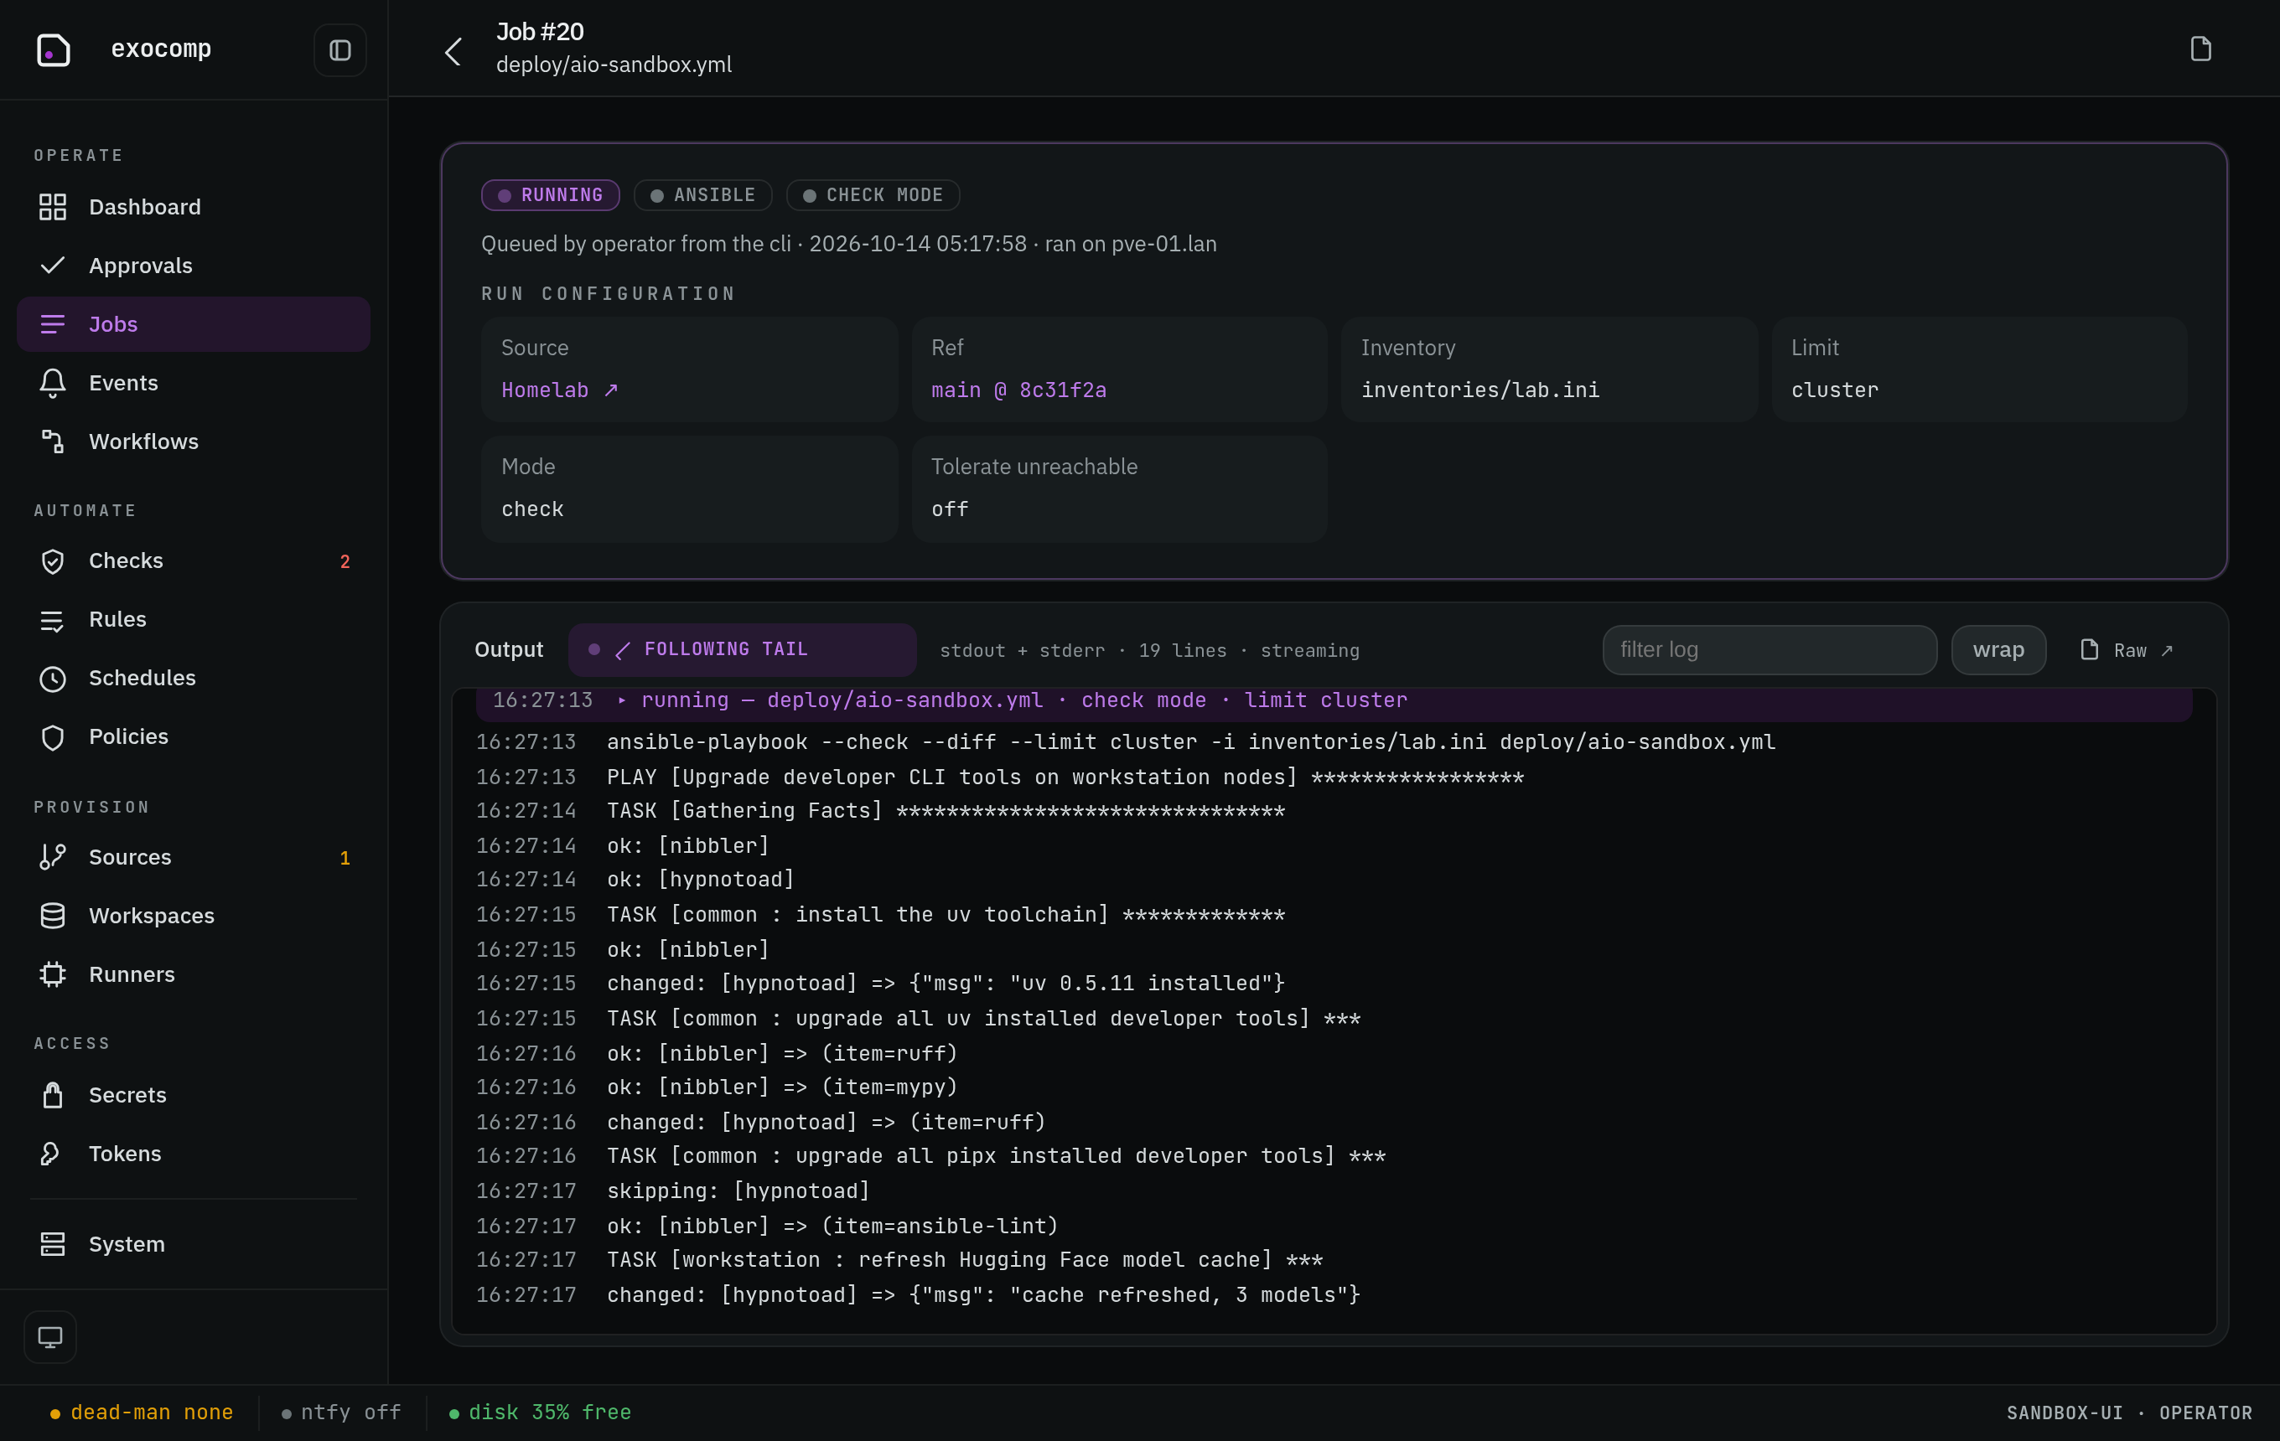Viewport: 2280px width, 1441px height.
Task: Toggle the FOLLOWING TAIL log mode
Action: pyautogui.click(x=743, y=650)
